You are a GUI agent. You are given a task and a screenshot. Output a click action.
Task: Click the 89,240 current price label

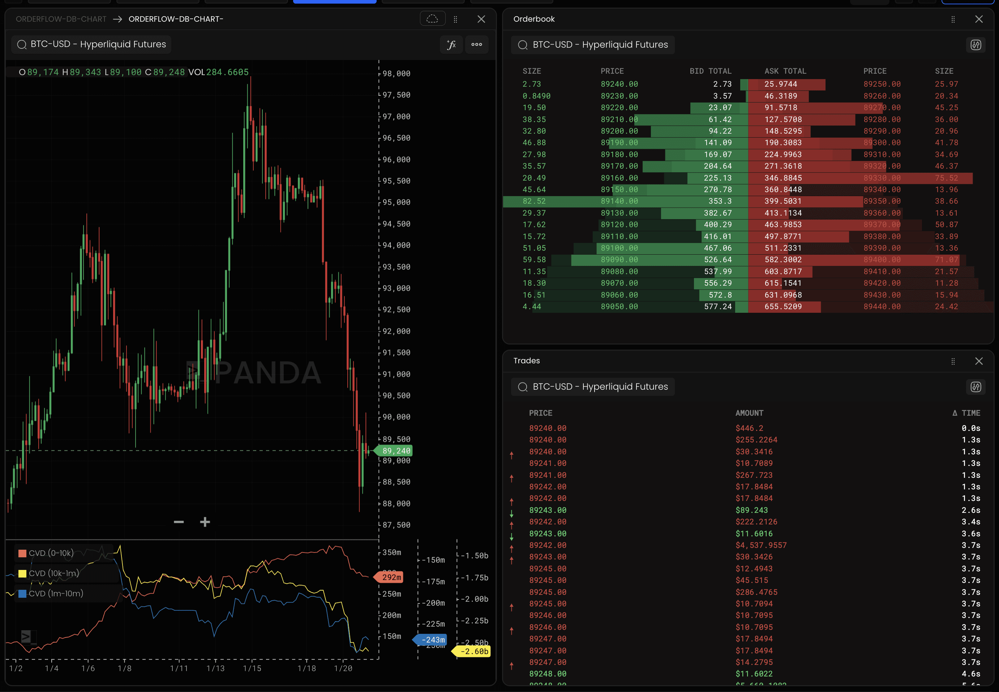pos(395,451)
